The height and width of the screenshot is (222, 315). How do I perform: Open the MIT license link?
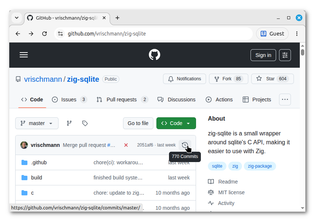tap(231, 192)
